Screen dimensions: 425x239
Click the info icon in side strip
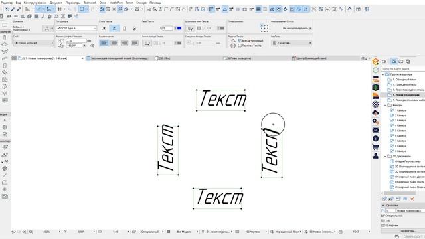[x=375, y=139]
